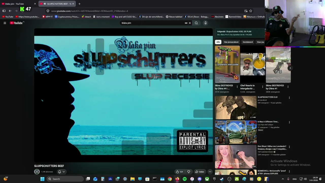Go back with the browser back arrow
Screen dimensions: 325x183
[10, 11]
